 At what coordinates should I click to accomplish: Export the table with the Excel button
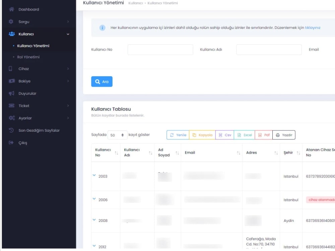245,135
